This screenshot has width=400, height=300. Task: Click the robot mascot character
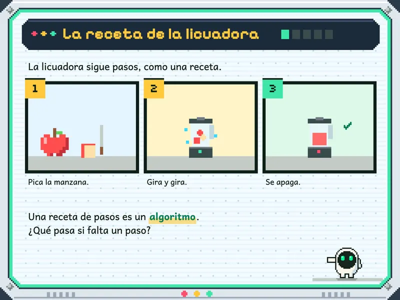coord(345,263)
